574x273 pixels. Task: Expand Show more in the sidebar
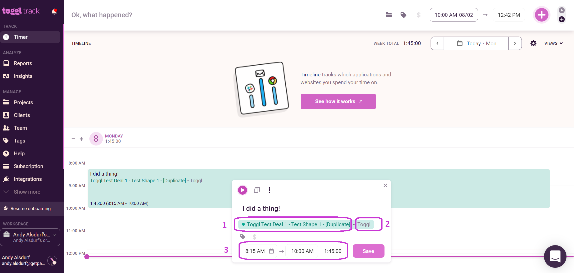27,192
